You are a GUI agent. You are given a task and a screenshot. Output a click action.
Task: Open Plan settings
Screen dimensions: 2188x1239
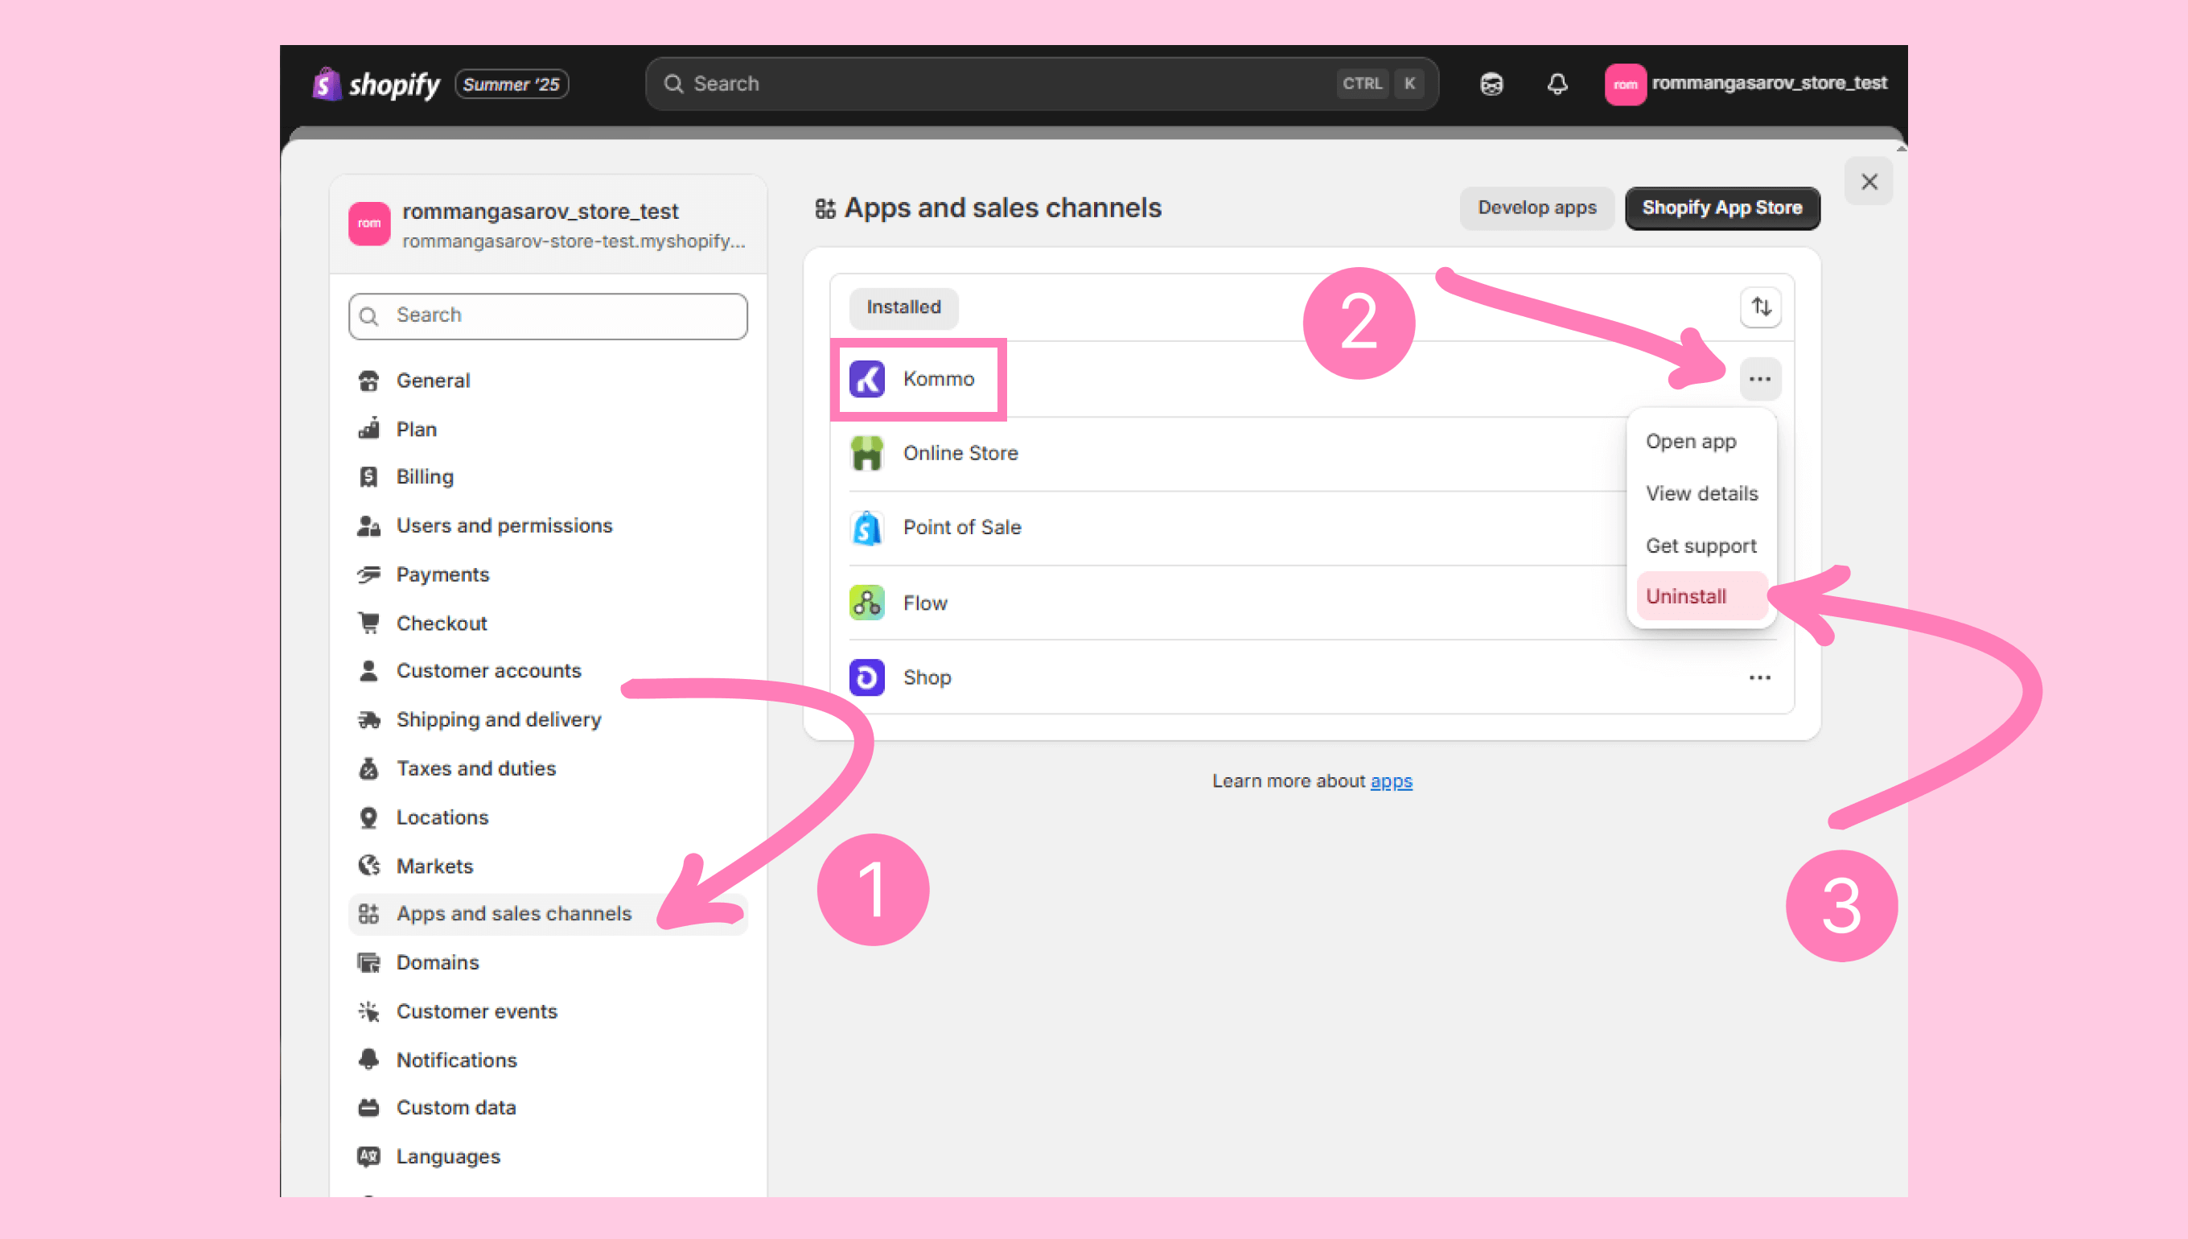tap(548, 429)
